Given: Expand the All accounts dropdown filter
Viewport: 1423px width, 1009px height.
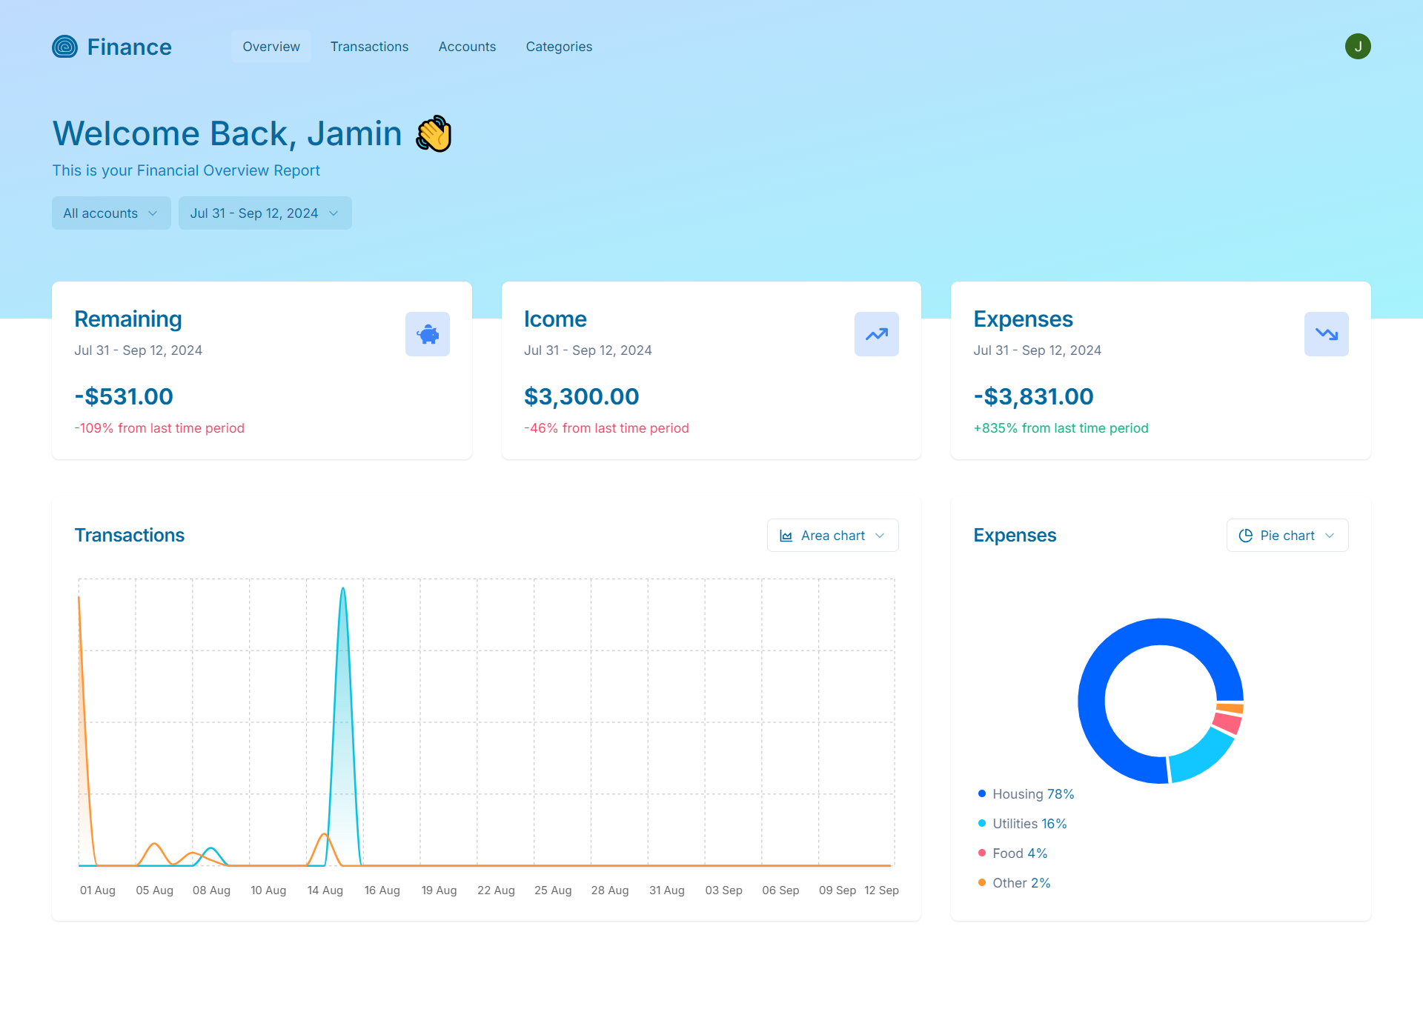Looking at the screenshot, I should (x=110, y=213).
